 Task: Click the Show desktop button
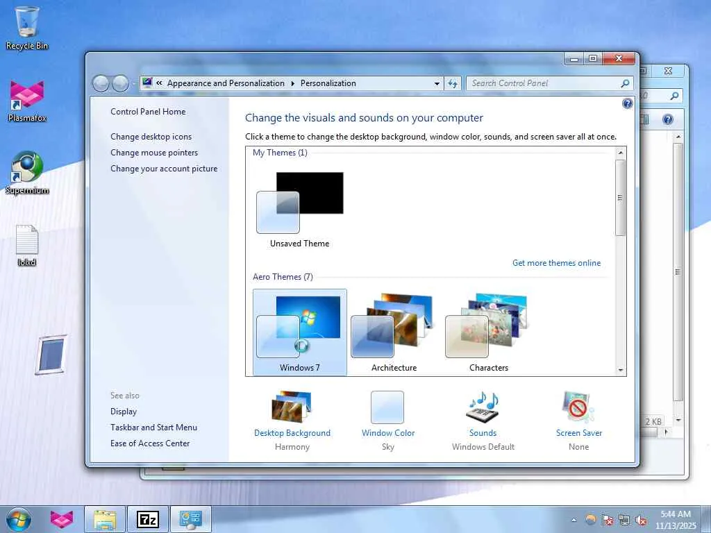click(706, 519)
